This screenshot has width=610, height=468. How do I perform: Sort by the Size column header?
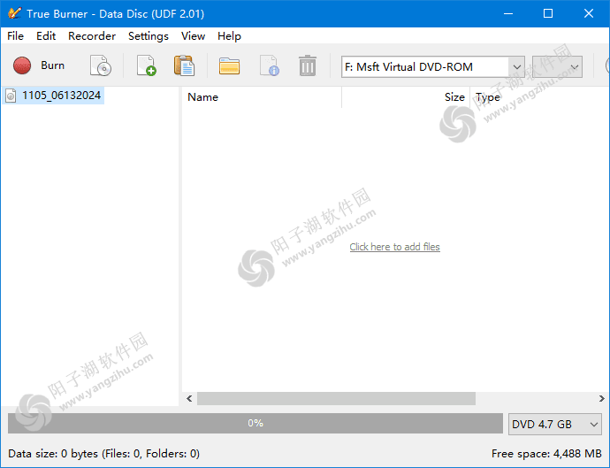(406, 97)
